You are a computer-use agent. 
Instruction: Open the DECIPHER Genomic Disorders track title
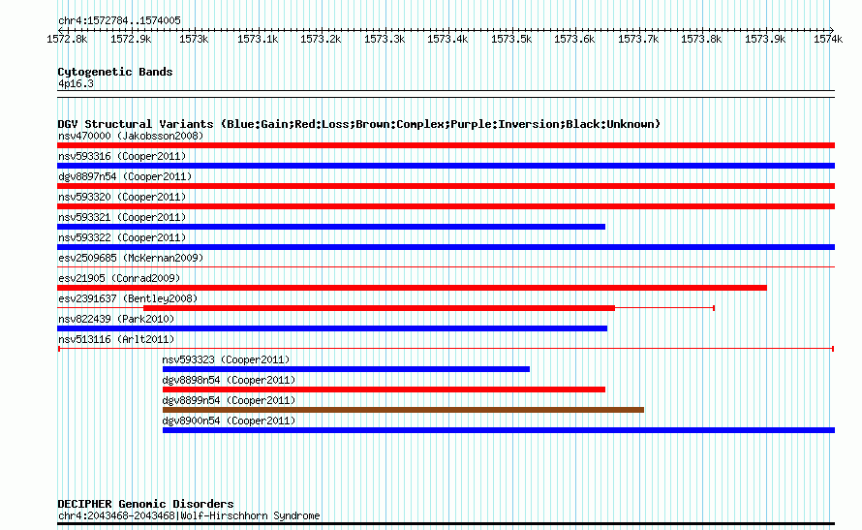pos(145,504)
